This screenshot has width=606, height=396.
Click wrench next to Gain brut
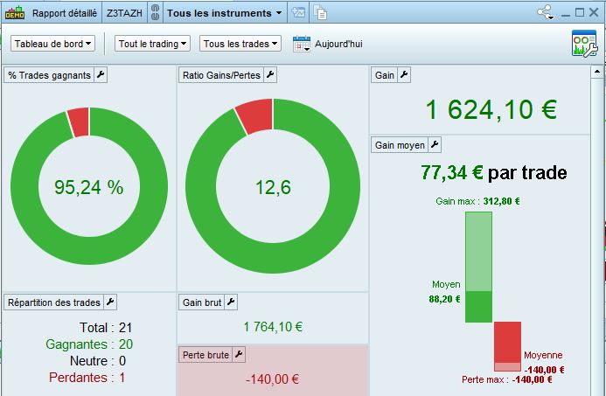[x=231, y=302]
